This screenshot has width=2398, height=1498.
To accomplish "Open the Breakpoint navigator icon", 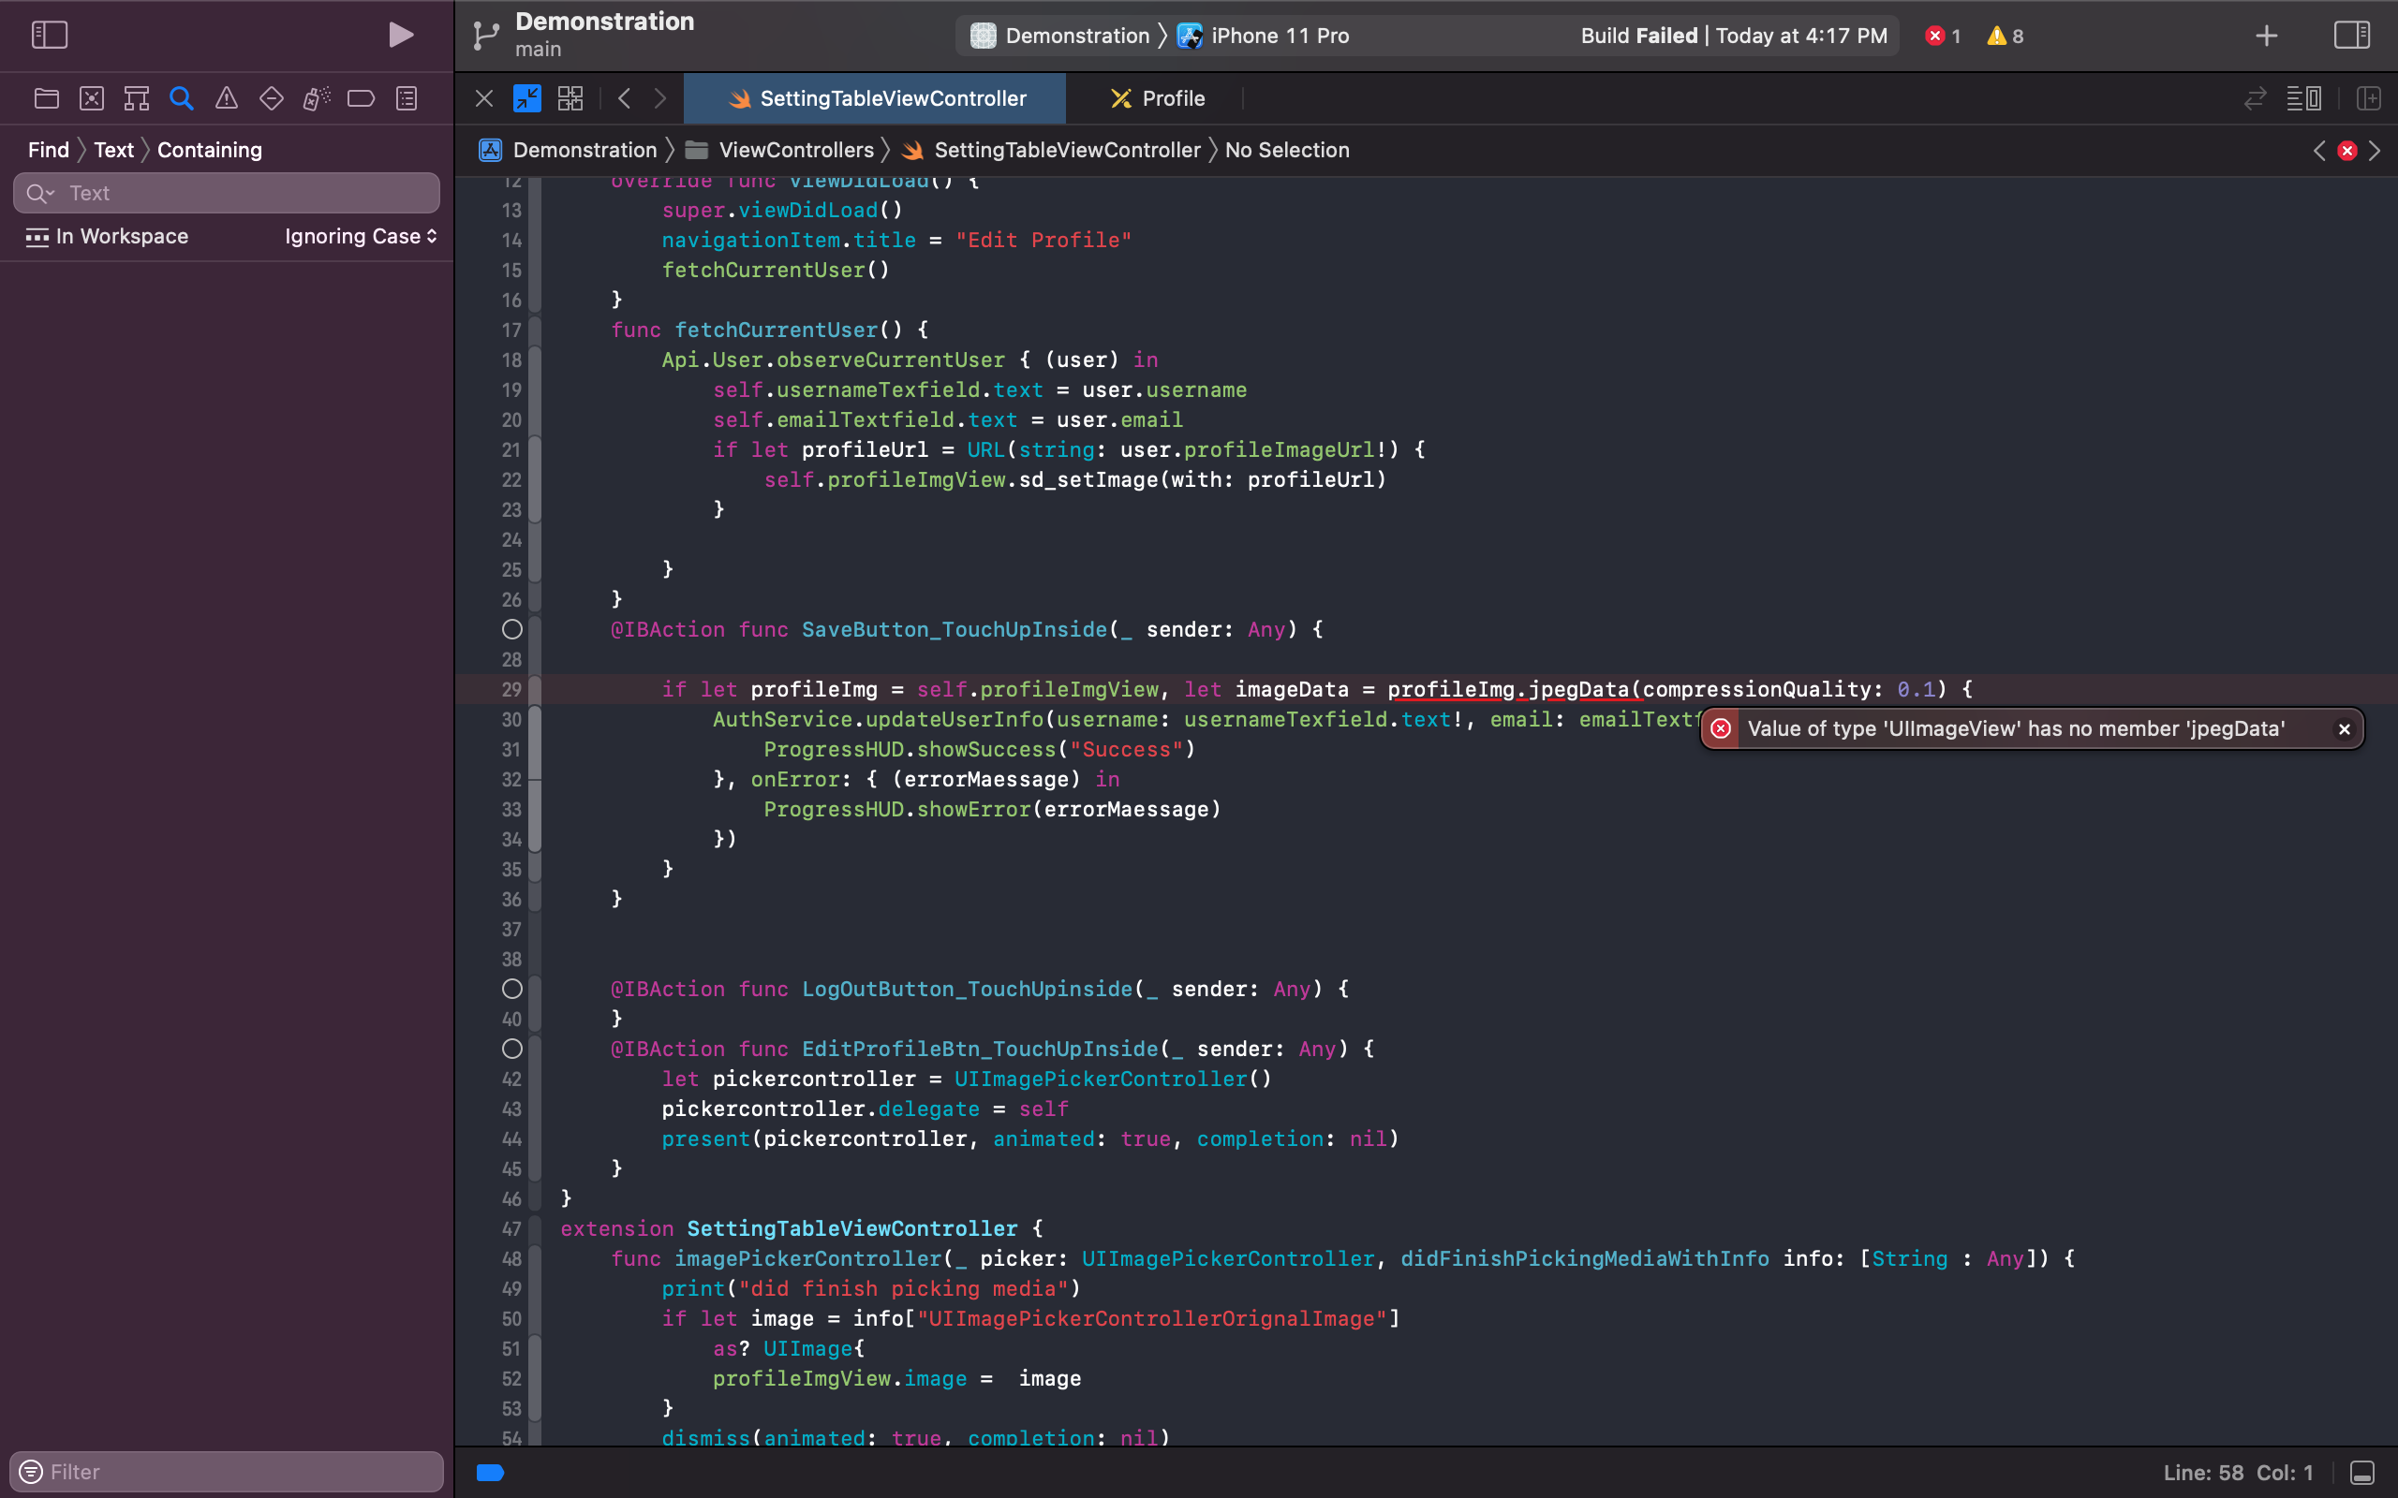I will pyautogui.click(x=362, y=98).
